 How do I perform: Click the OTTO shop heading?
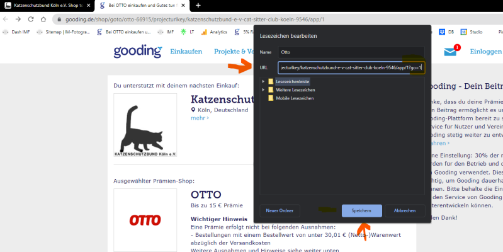206,195
